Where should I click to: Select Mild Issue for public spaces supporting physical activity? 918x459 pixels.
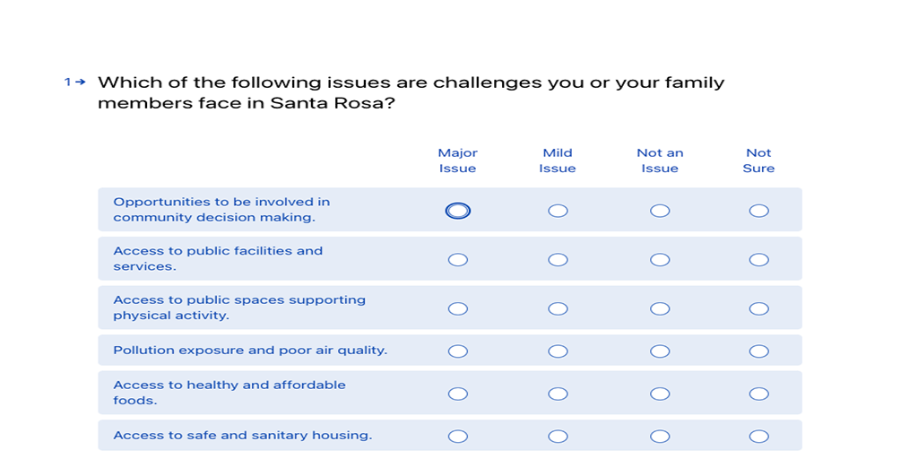(558, 308)
